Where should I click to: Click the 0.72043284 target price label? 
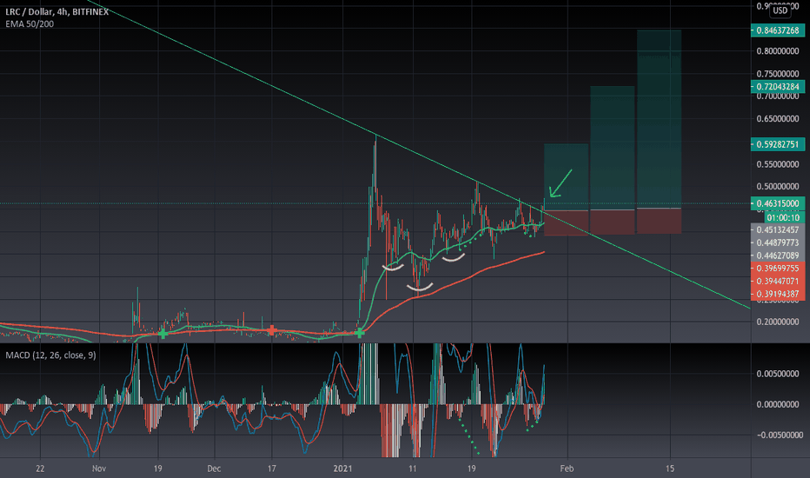pos(778,87)
